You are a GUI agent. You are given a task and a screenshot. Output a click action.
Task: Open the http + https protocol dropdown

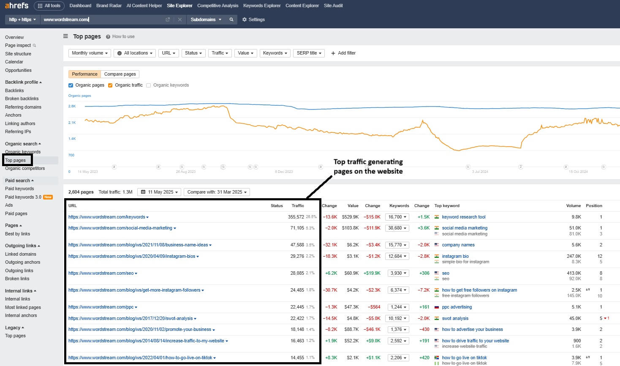click(x=22, y=19)
